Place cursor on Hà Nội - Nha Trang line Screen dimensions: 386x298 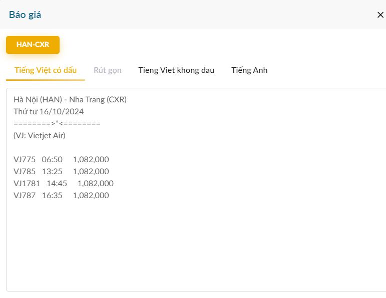70,99
